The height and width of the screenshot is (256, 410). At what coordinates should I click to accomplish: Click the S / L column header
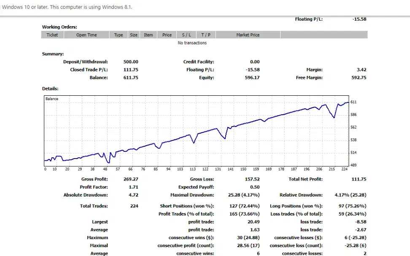click(186, 35)
